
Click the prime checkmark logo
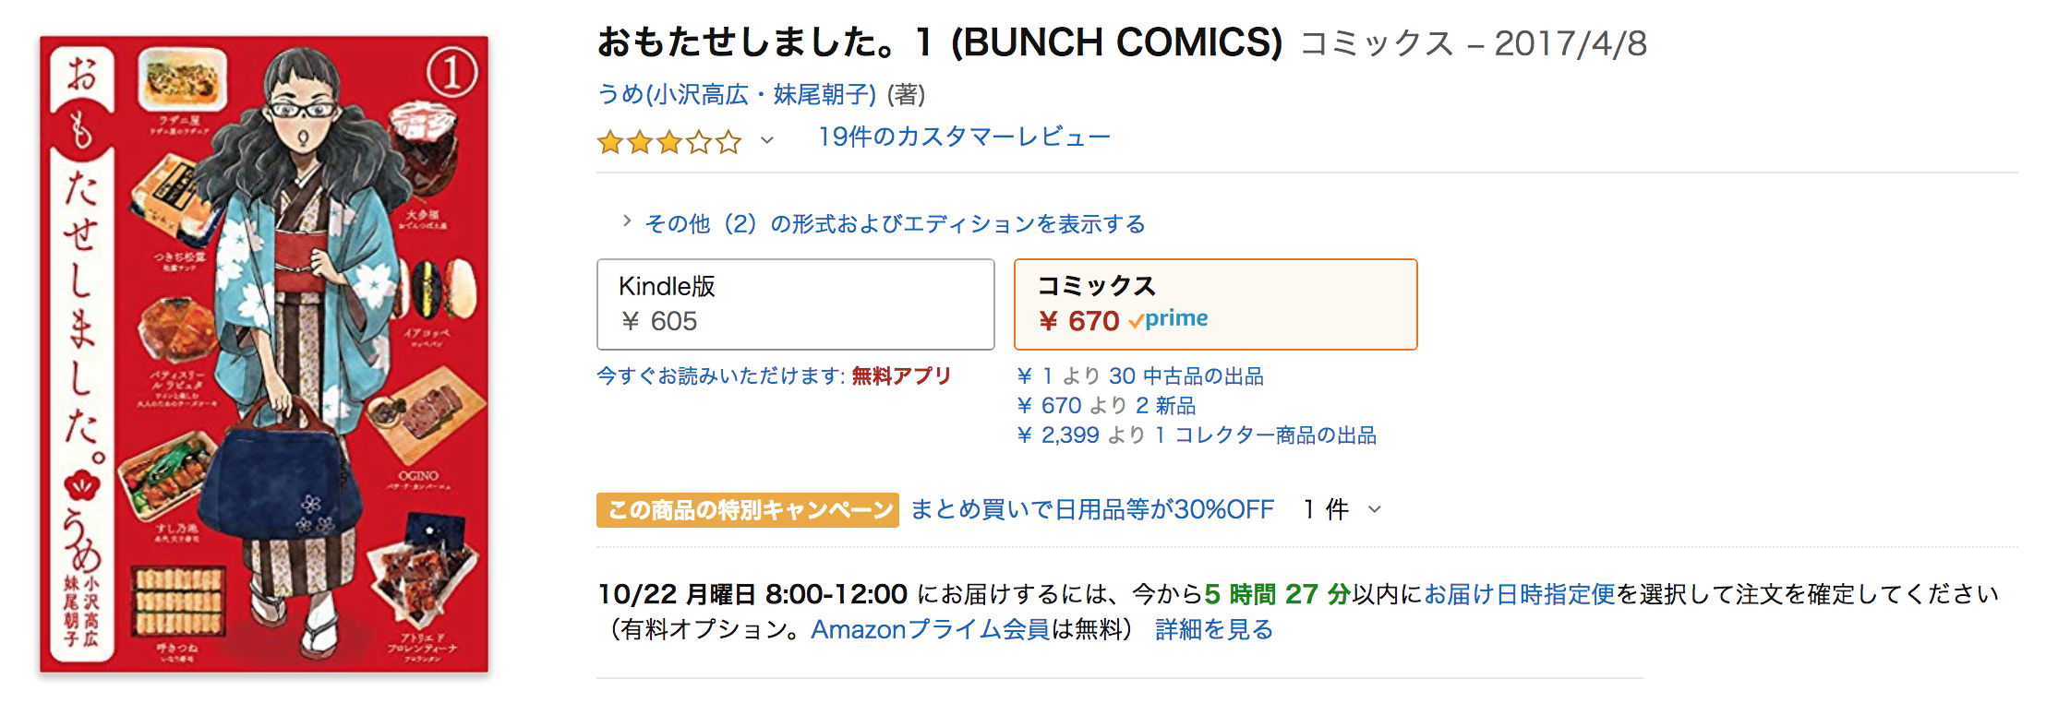point(1169,319)
